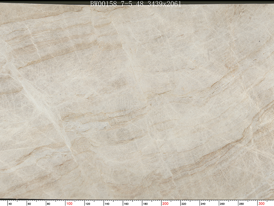The height and width of the screenshot is (206, 274).
Task: Click the 220 mark on the ruler
Action: click(185, 204)
